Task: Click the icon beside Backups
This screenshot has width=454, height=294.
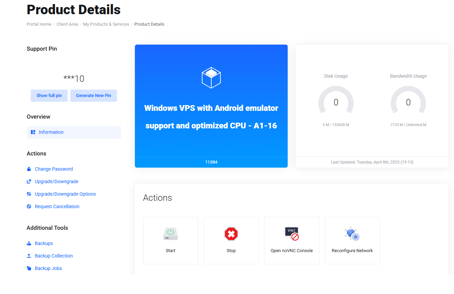Action: tap(29, 243)
